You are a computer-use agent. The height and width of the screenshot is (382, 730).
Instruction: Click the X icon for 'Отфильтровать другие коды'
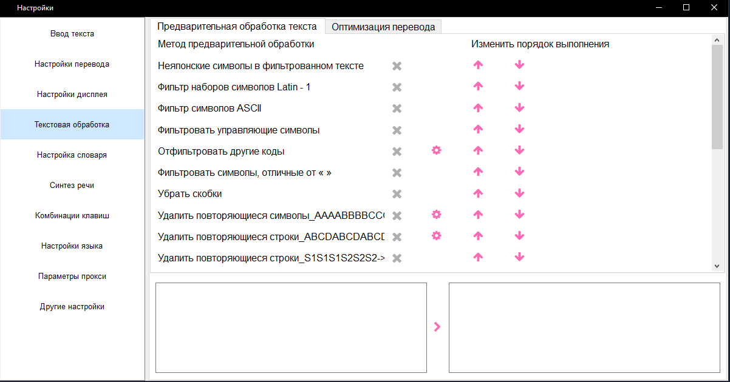pyautogui.click(x=397, y=152)
